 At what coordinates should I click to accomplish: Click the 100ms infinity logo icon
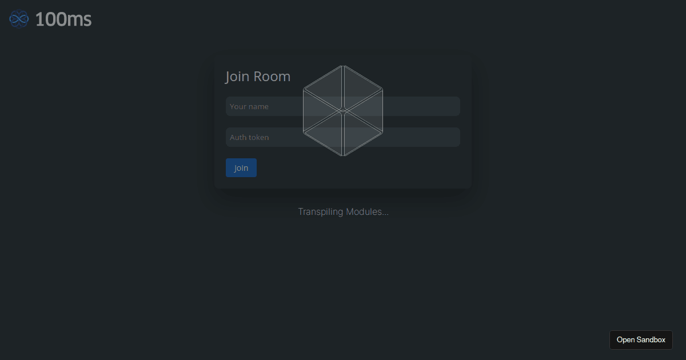19,19
